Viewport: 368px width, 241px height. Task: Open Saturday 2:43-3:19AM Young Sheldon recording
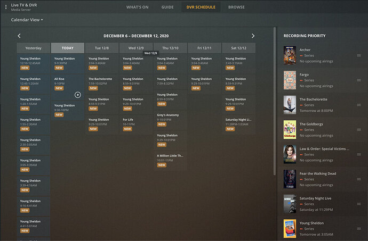[239, 64]
